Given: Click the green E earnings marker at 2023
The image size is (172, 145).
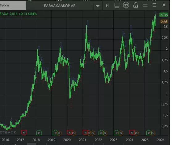Looking at the screenshot, I should tap(116, 133).
